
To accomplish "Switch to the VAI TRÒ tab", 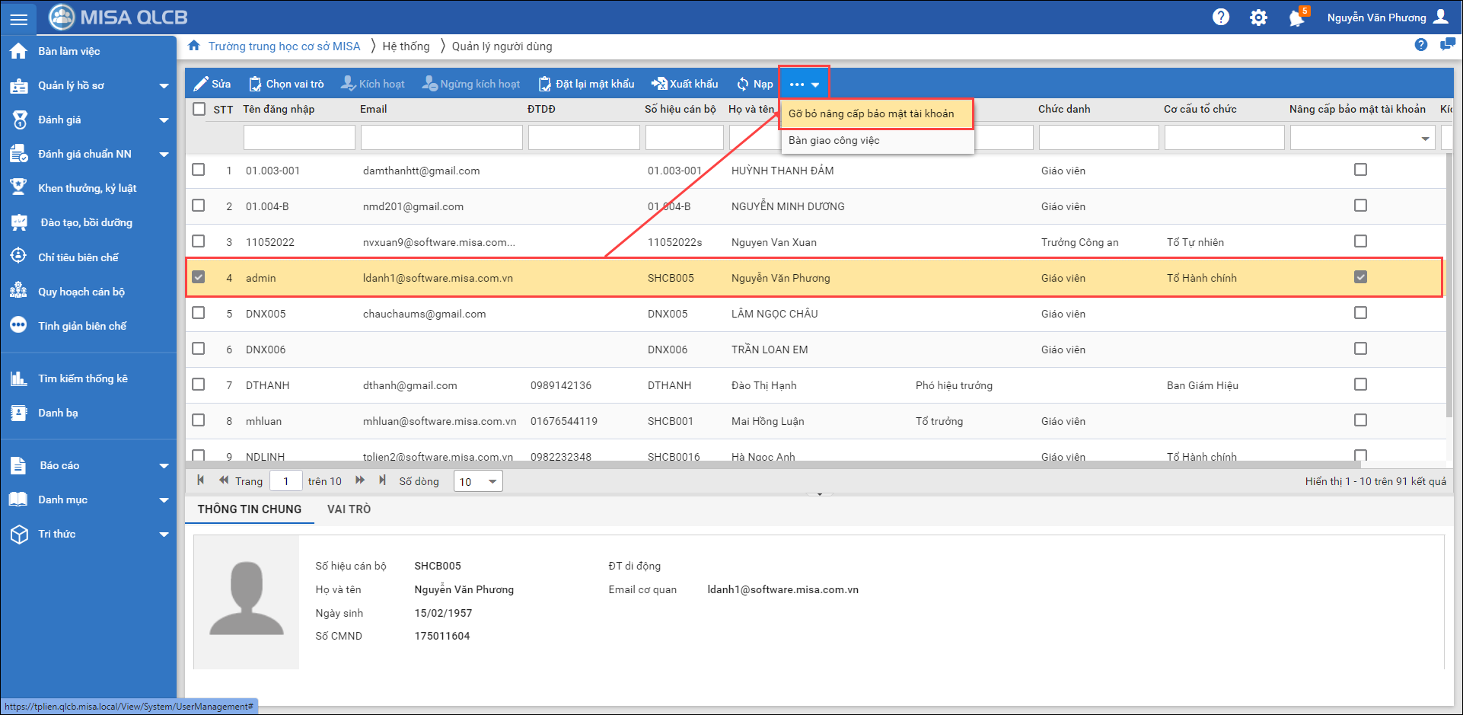I will [x=349, y=509].
